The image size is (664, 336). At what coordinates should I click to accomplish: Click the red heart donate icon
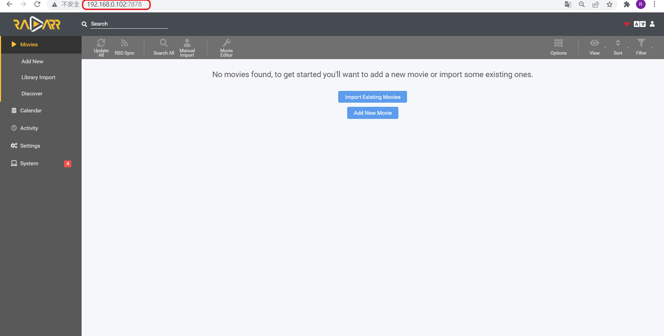627,24
